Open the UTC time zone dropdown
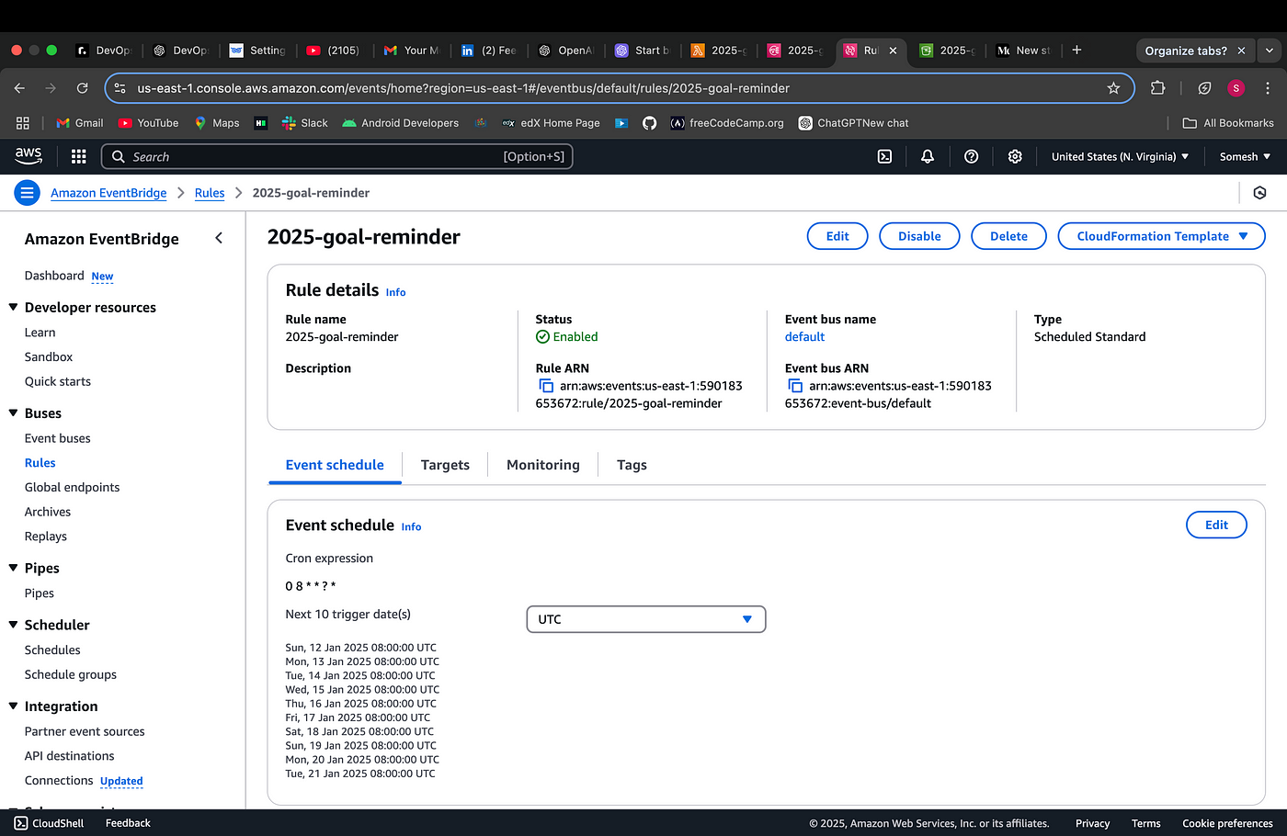 (645, 619)
